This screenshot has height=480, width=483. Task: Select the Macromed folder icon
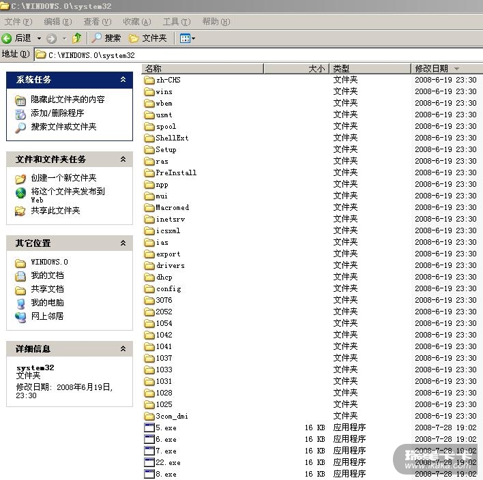point(149,207)
